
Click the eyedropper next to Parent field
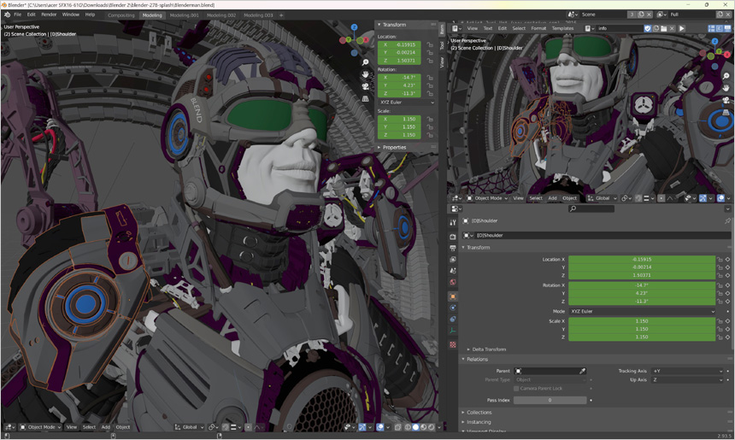coord(583,371)
